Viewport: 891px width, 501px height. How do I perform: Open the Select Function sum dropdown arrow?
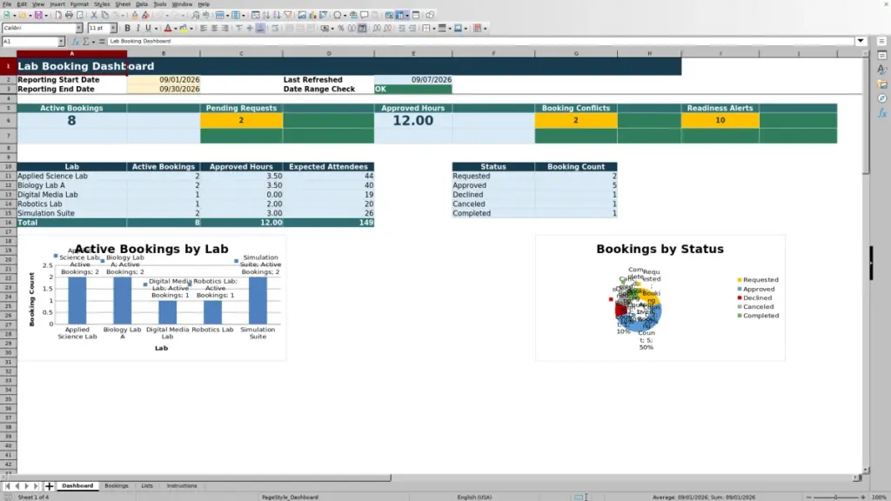pos(94,42)
